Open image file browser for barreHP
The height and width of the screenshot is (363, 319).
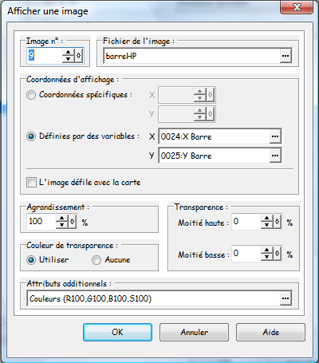click(286, 56)
